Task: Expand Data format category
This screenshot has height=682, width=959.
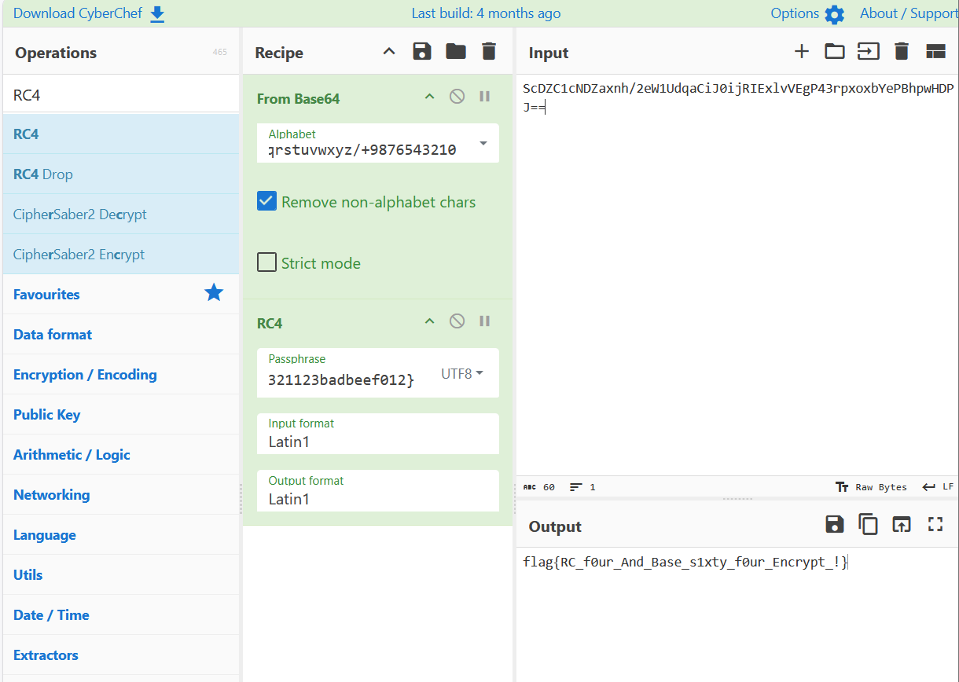Action: click(x=121, y=334)
